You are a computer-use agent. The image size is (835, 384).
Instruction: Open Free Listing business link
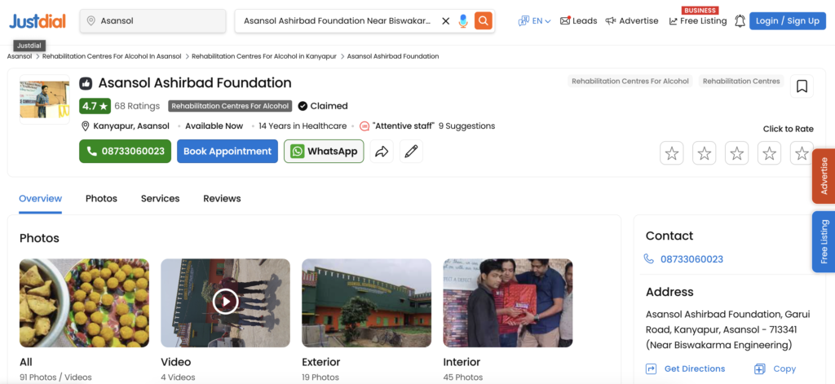(x=698, y=20)
